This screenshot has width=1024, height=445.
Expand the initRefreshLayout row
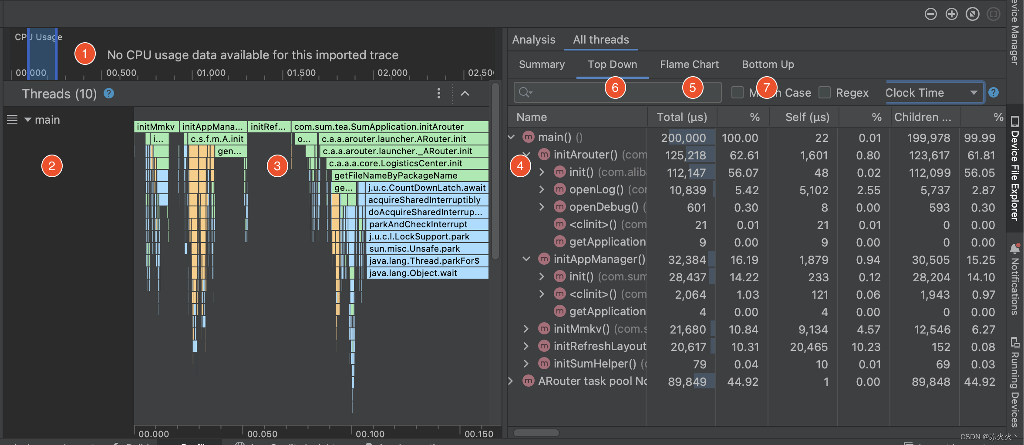tap(526, 346)
